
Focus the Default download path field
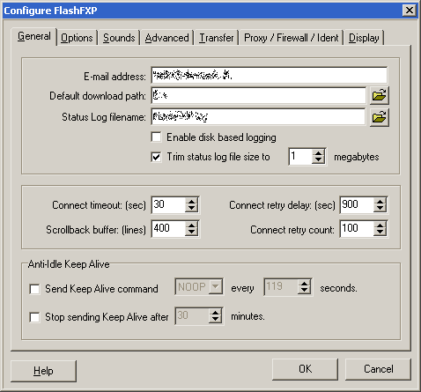259,95
